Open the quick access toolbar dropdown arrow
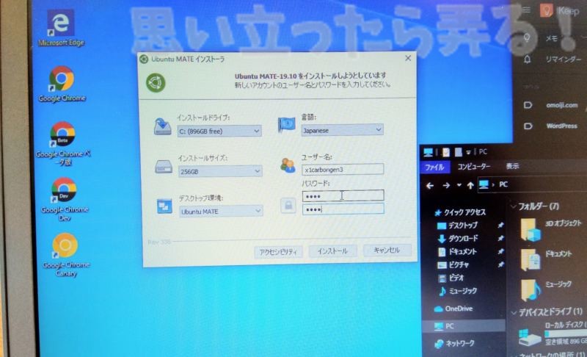 468,152
